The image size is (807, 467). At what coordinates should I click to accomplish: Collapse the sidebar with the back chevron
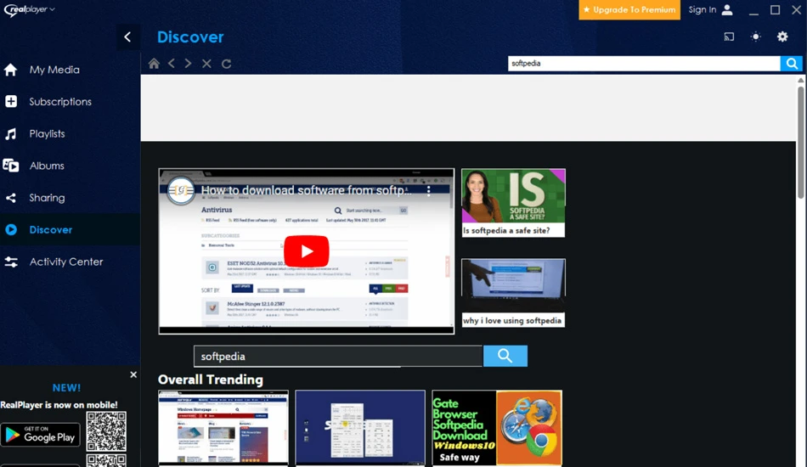[127, 37]
